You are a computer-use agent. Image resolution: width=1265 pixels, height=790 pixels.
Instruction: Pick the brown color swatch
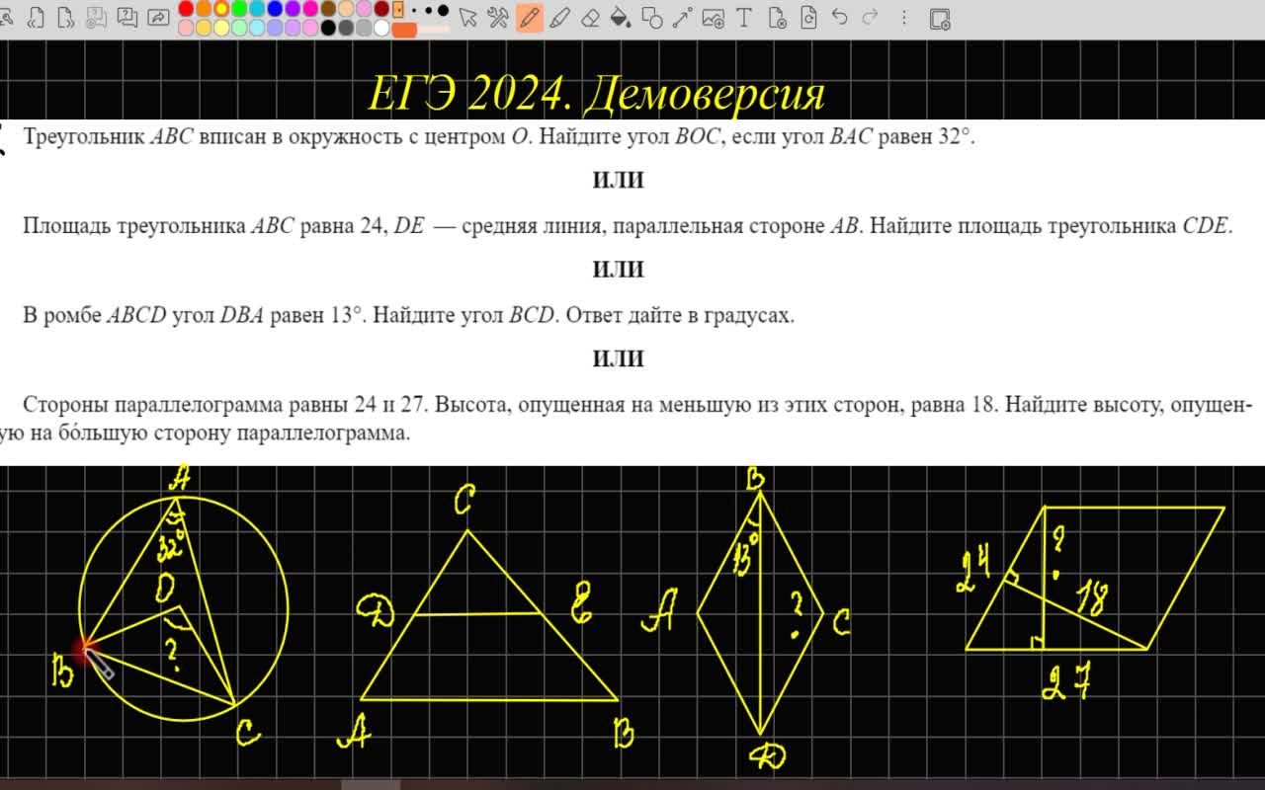[x=328, y=9]
